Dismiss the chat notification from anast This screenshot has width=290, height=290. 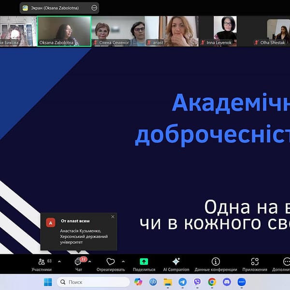click(x=113, y=217)
